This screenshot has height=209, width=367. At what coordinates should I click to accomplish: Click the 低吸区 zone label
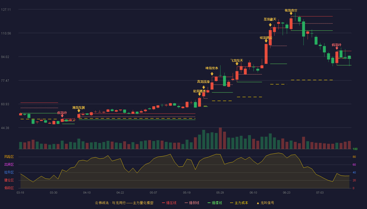click(9, 188)
